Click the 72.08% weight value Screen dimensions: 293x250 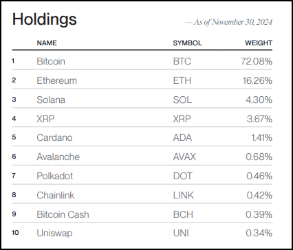click(257, 61)
